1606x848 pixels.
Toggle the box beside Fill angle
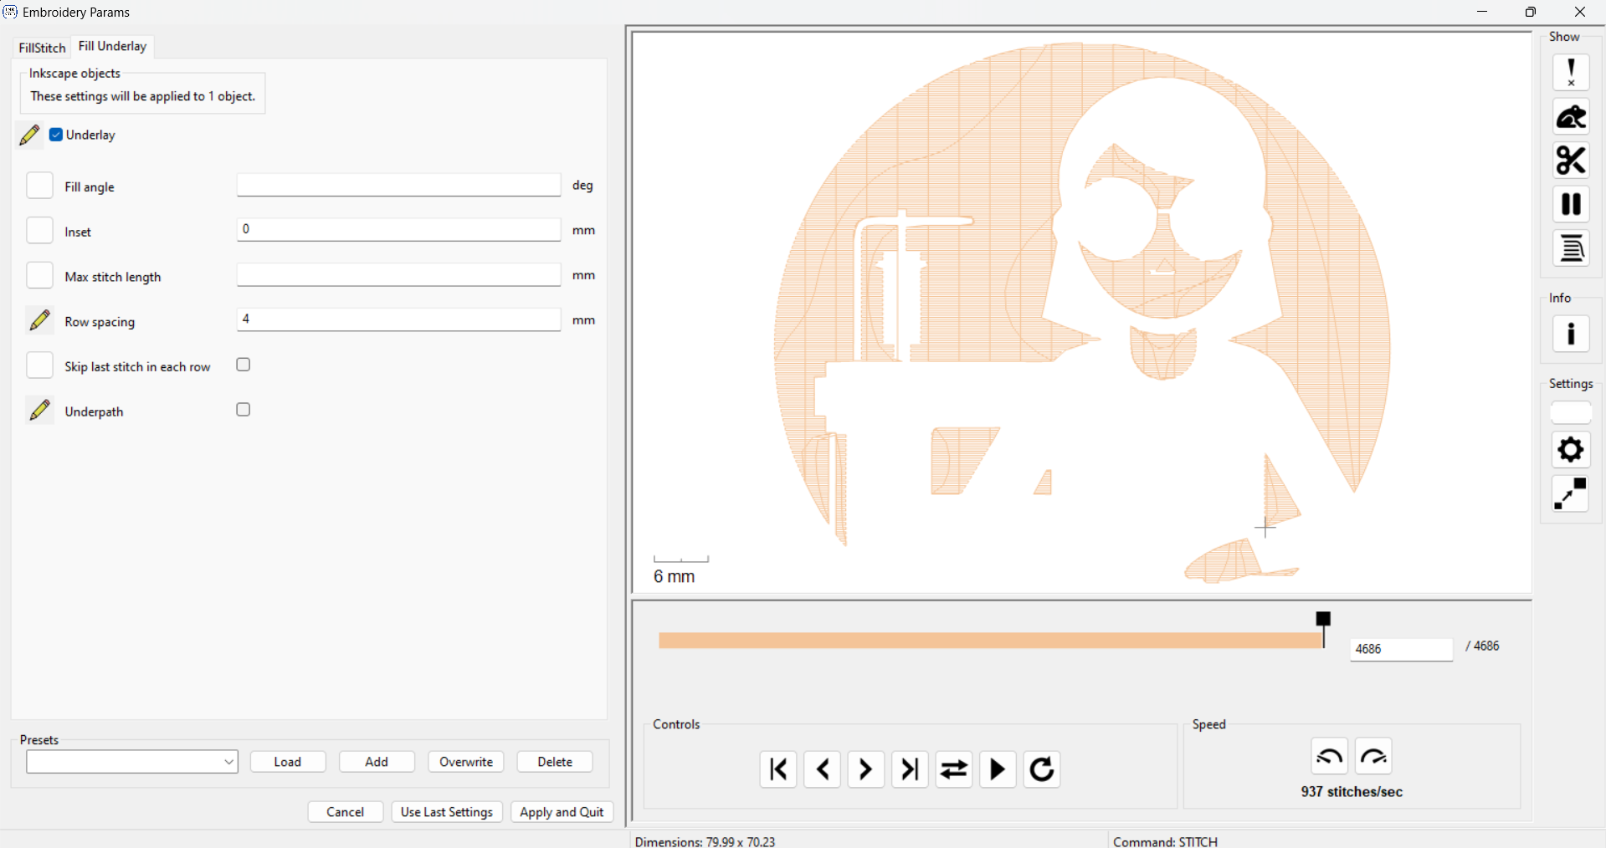click(x=39, y=186)
